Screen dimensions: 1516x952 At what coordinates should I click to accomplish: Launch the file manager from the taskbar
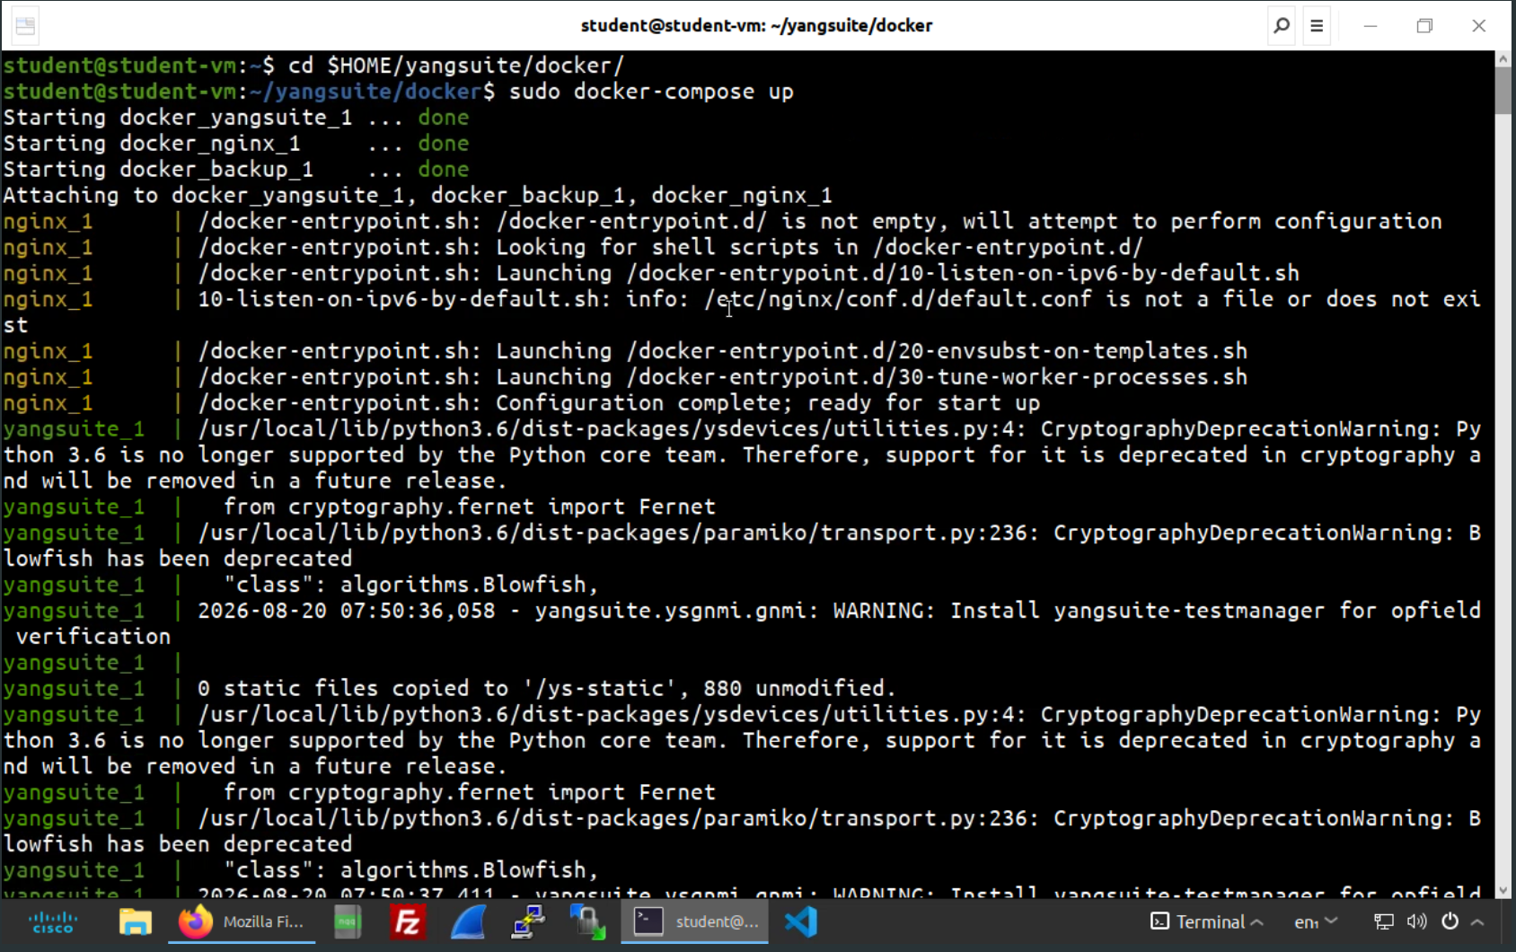(x=136, y=922)
